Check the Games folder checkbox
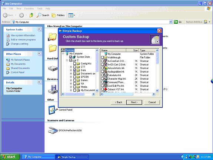213x160 pixels. click(x=74, y=80)
